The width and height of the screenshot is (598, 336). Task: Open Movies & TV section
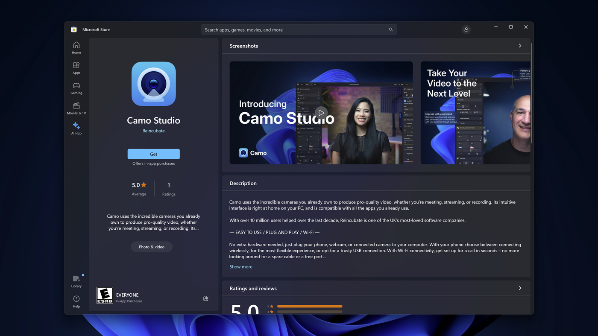tap(76, 108)
